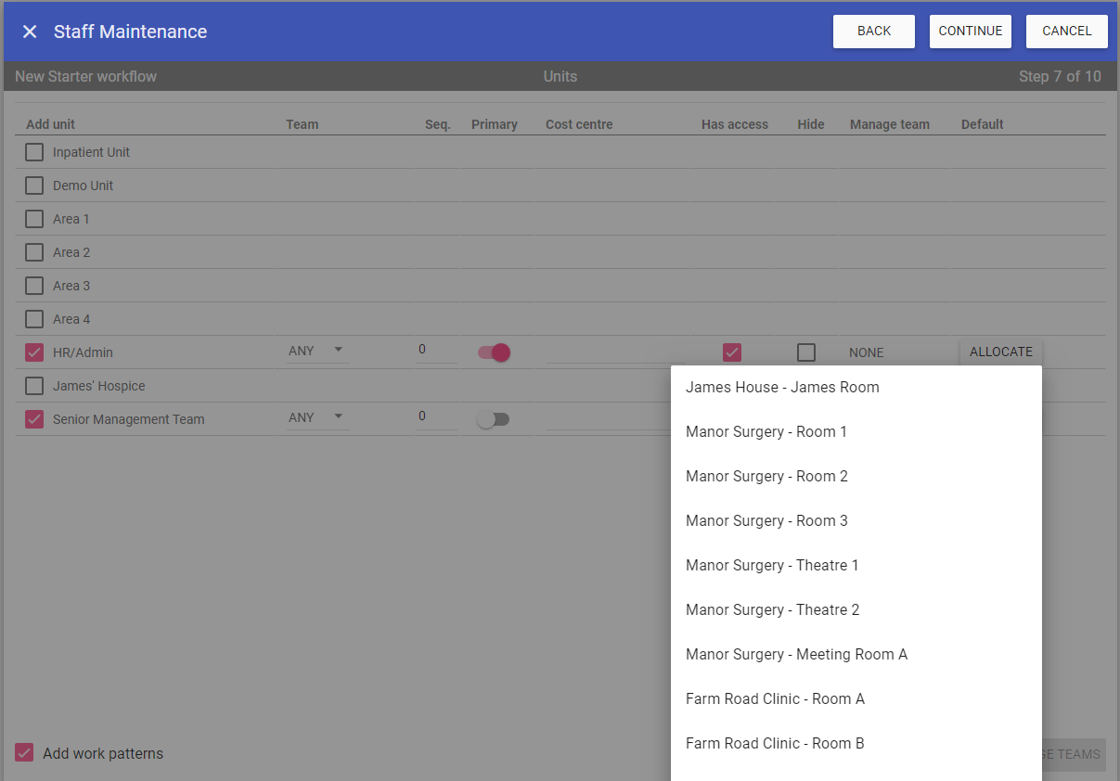This screenshot has height=781, width=1120.
Task: Uncheck the HR/Admin unit checkbox
Action: (x=34, y=352)
